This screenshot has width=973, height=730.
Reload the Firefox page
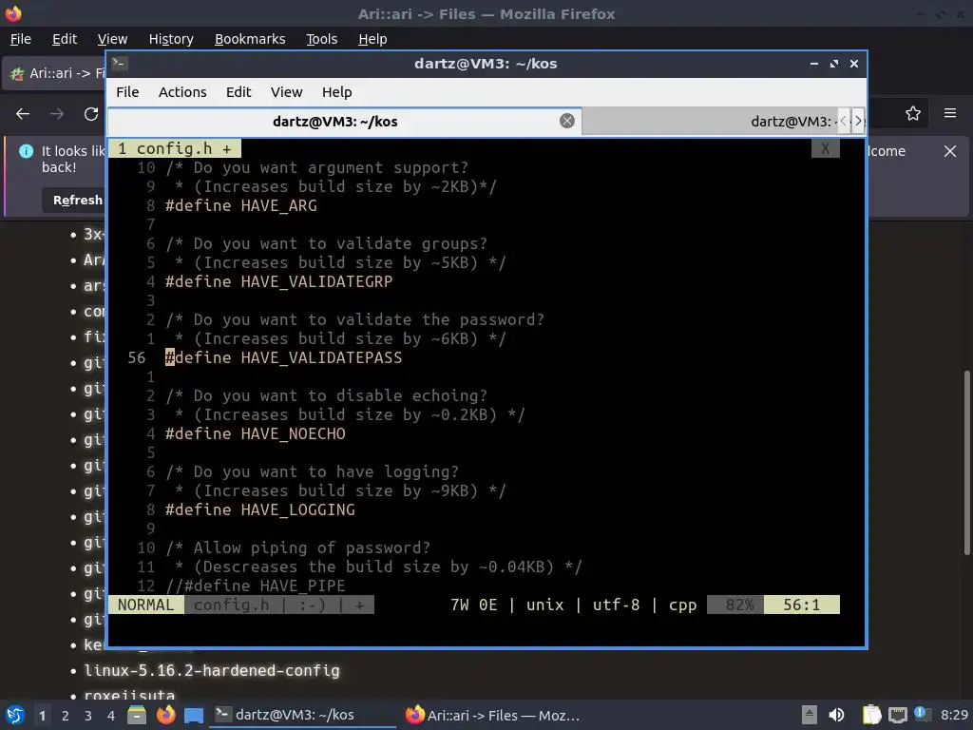tap(91, 114)
